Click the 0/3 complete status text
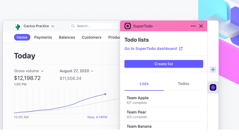239x137 pixels. coord(137,117)
